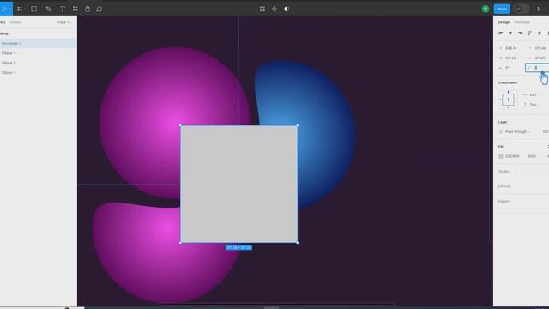
Task: Open the Left horizontal constraint dropdown
Action: click(x=531, y=94)
